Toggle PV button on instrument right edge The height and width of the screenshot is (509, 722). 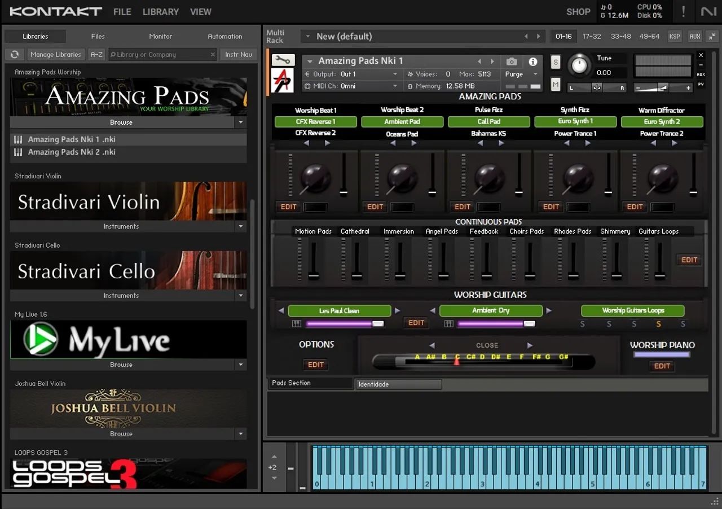tap(701, 84)
